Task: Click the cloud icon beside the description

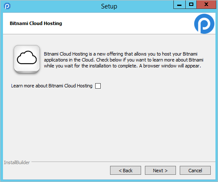Action: coord(27,59)
